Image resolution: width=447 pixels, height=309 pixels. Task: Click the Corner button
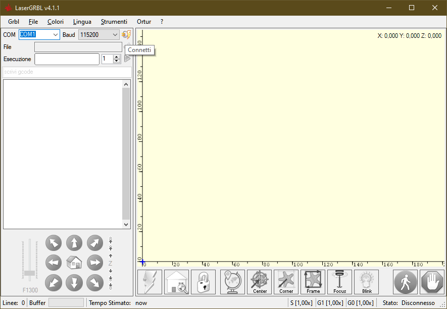pyautogui.click(x=286, y=282)
